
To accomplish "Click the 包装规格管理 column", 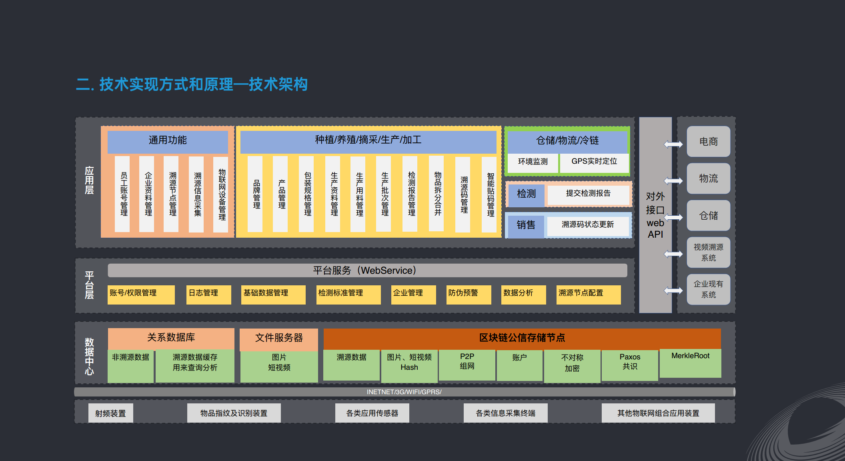I will click(x=306, y=194).
